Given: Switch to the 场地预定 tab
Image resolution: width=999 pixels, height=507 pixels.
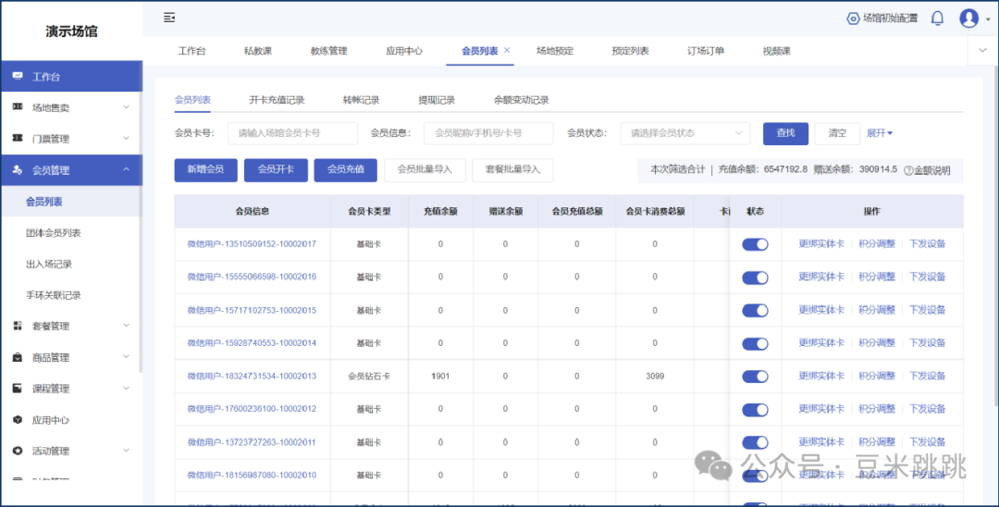Looking at the screenshot, I should [555, 51].
